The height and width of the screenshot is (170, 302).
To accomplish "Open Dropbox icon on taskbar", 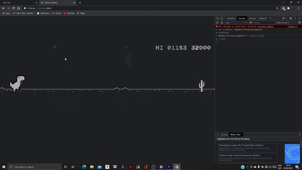I will (115, 167).
